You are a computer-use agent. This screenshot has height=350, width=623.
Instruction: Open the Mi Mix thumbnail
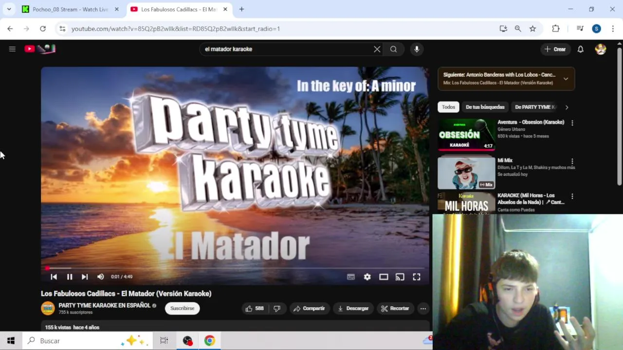pyautogui.click(x=466, y=172)
